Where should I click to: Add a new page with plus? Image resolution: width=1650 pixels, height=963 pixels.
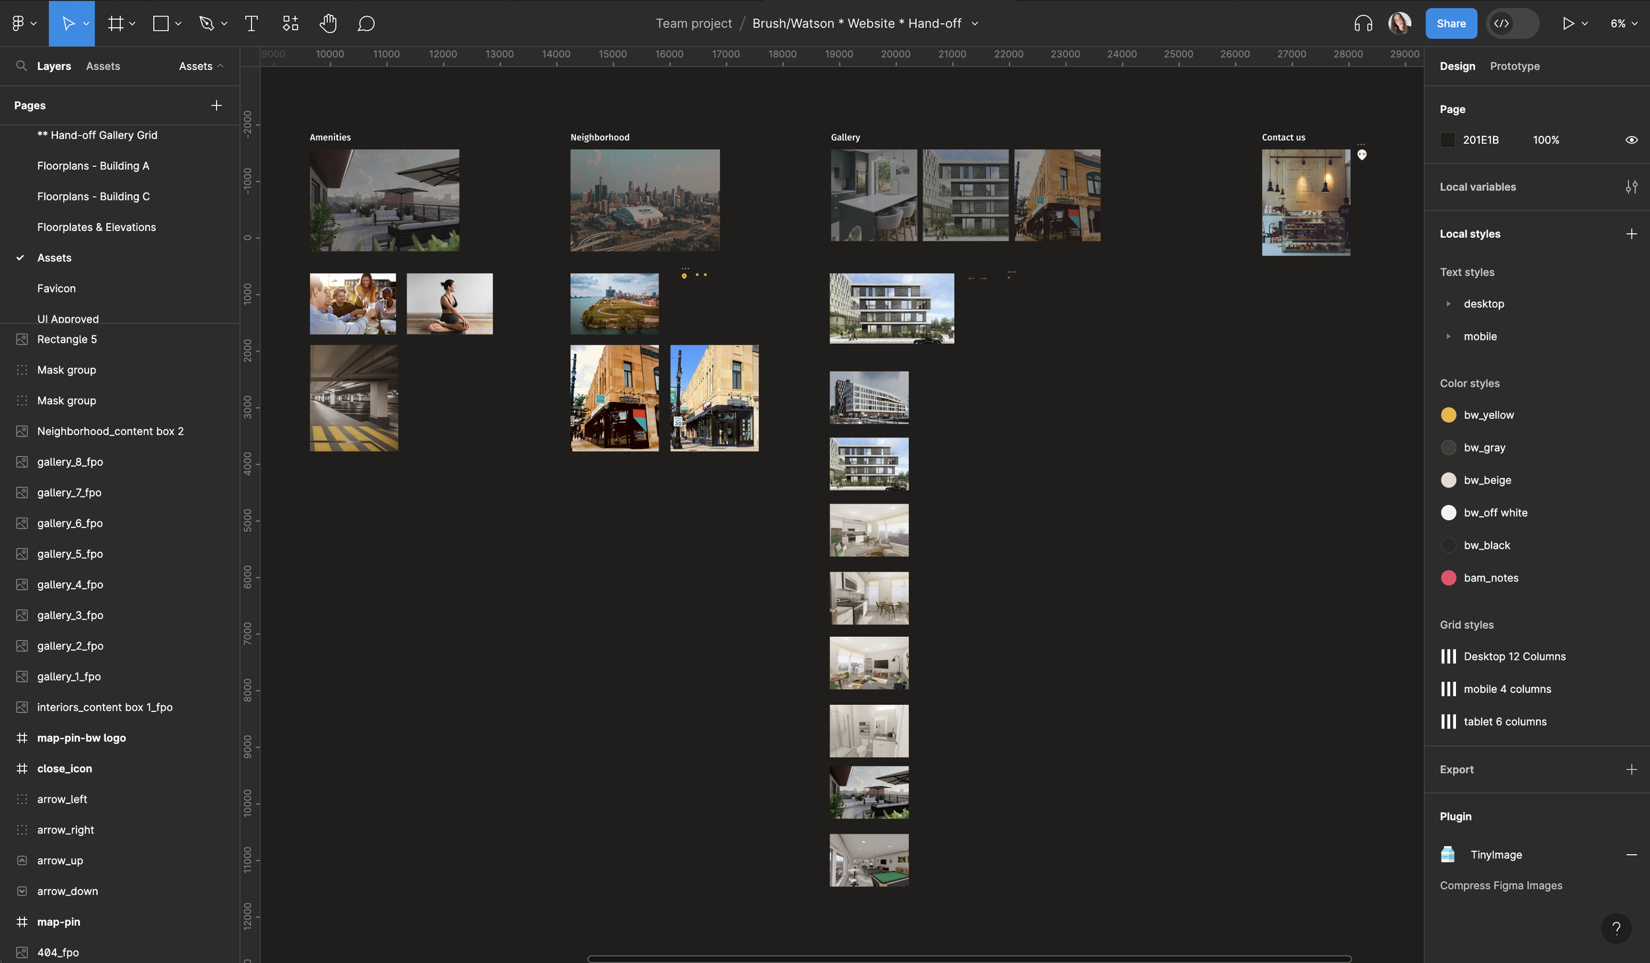(216, 106)
